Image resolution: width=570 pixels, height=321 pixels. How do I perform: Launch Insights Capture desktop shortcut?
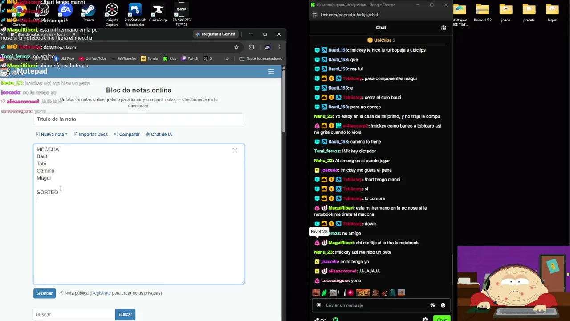click(x=112, y=15)
